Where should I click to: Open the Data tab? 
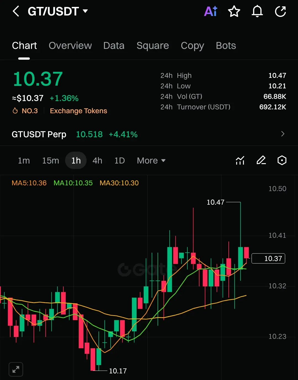[x=114, y=46]
